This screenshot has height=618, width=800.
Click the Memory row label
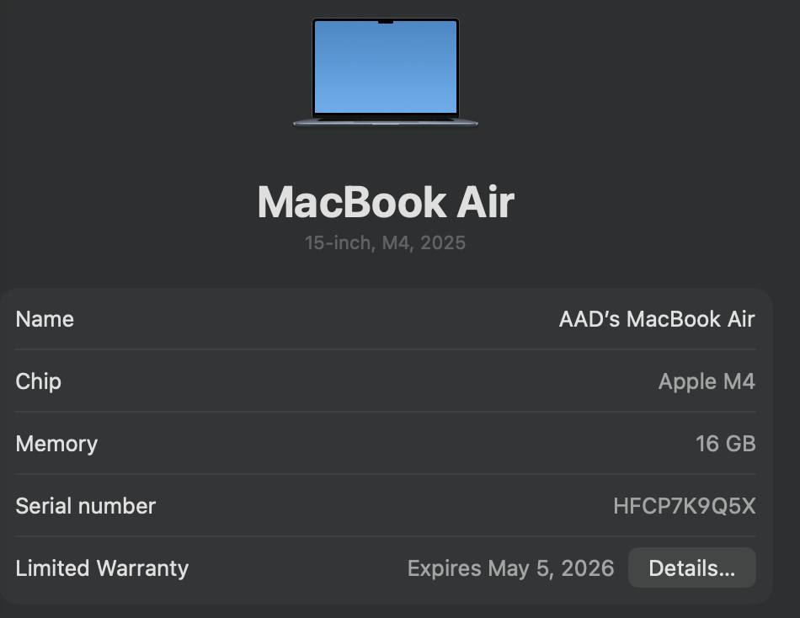[x=56, y=444]
